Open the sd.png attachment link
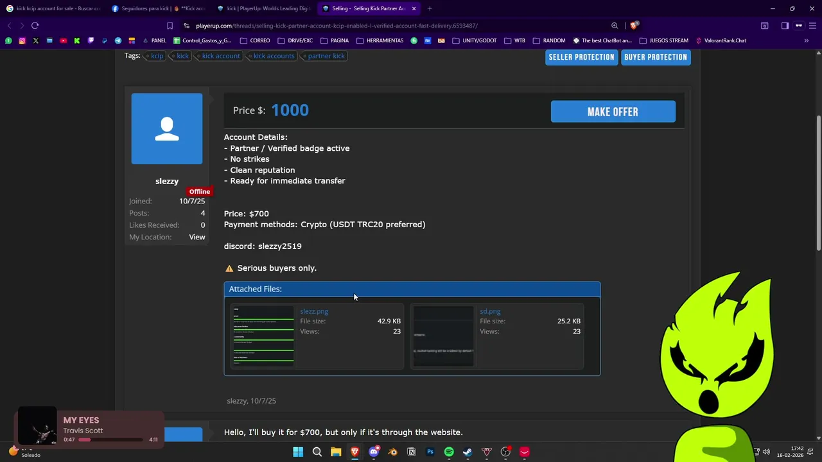Viewport: 822px width, 462px height. point(490,311)
